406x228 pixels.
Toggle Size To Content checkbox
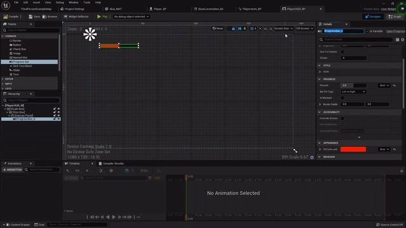343,52
